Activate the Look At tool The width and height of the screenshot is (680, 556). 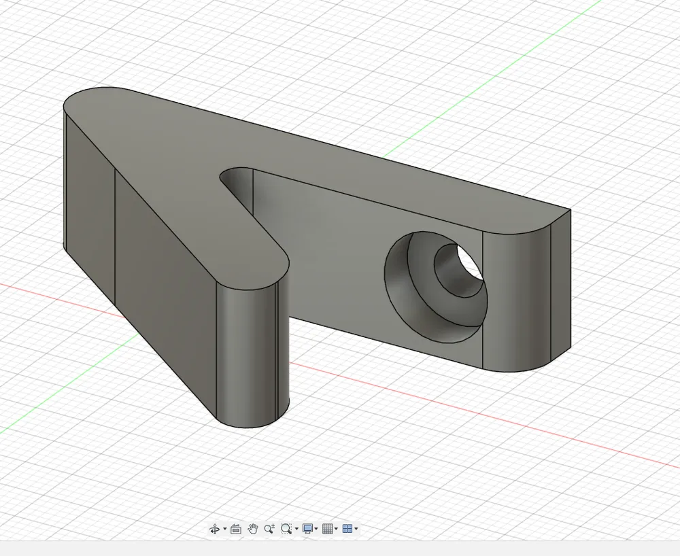(236, 529)
